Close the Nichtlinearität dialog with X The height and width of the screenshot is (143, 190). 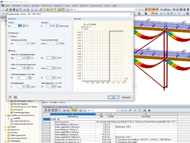[x=131, y=14]
